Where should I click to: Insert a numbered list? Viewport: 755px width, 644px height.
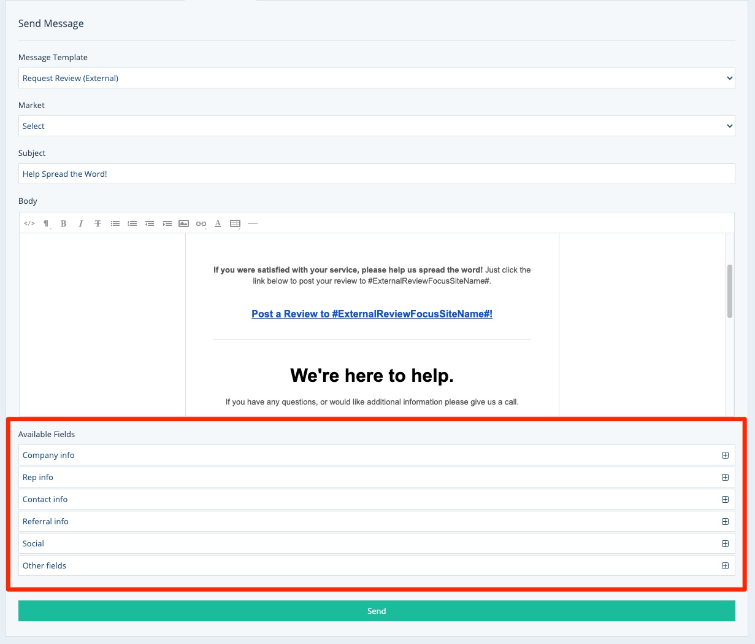click(x=132, y=223)
